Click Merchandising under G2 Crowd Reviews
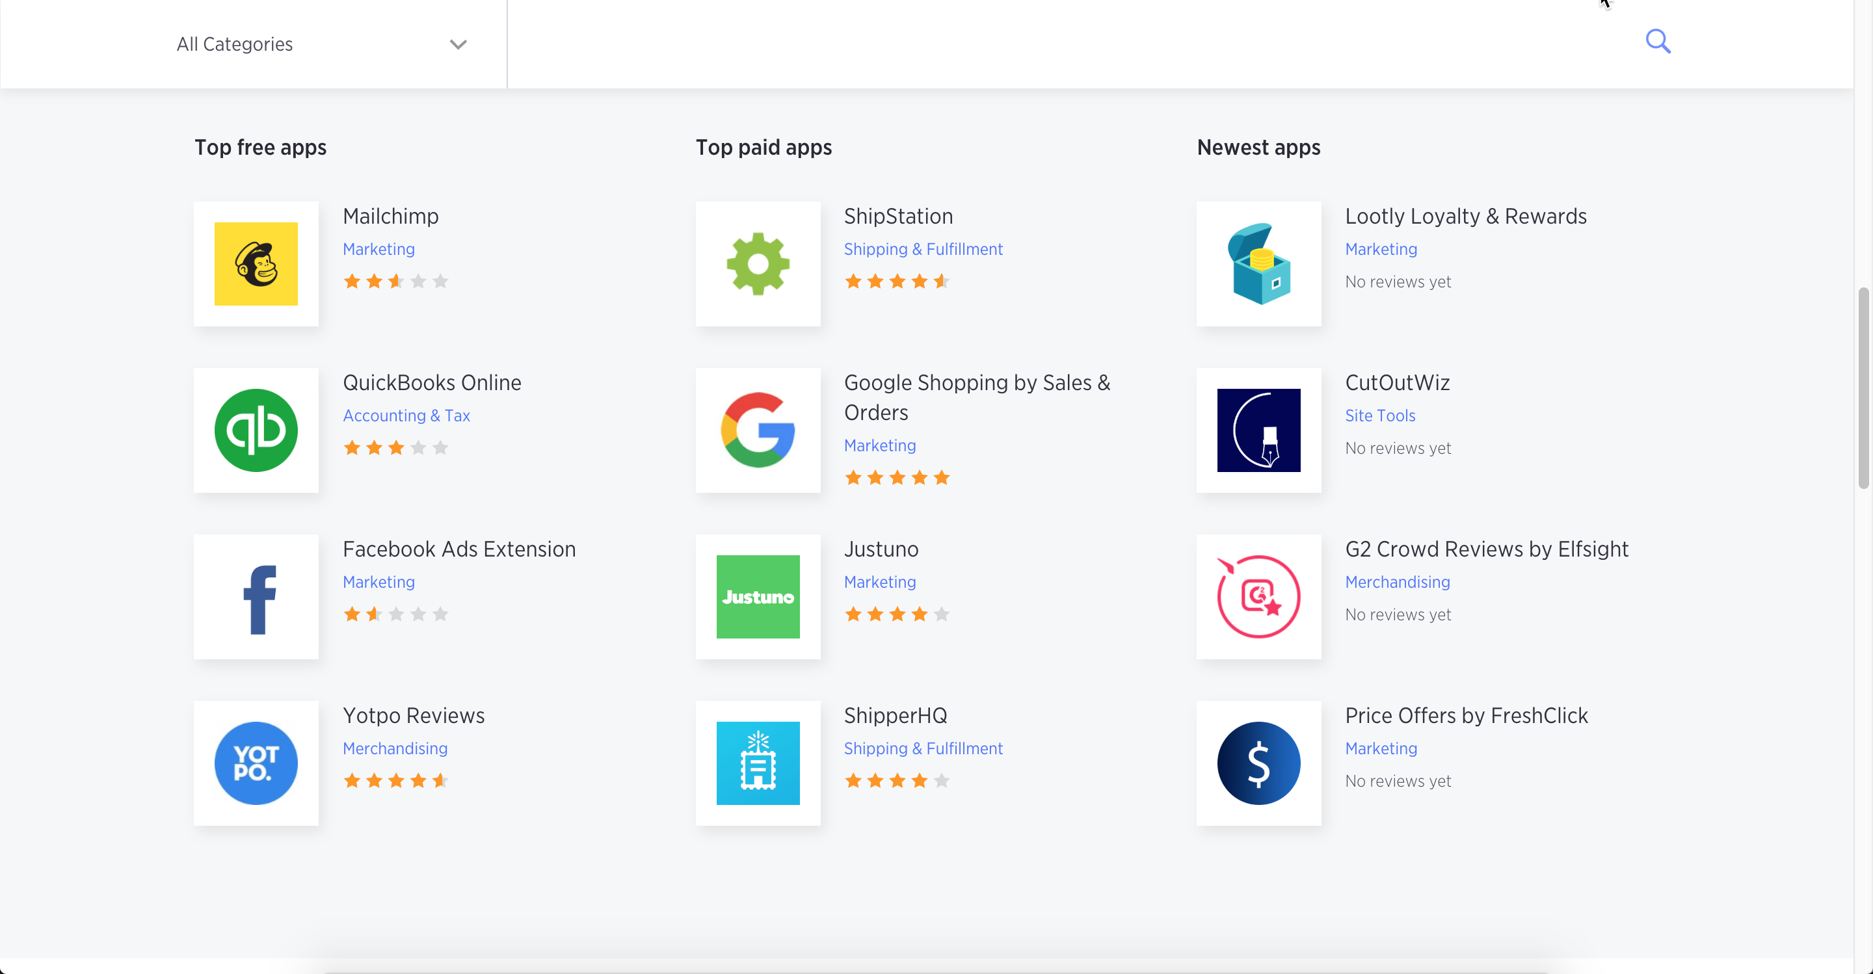The height and width of the screenshot is (974, 1873). click(1397, 582)
